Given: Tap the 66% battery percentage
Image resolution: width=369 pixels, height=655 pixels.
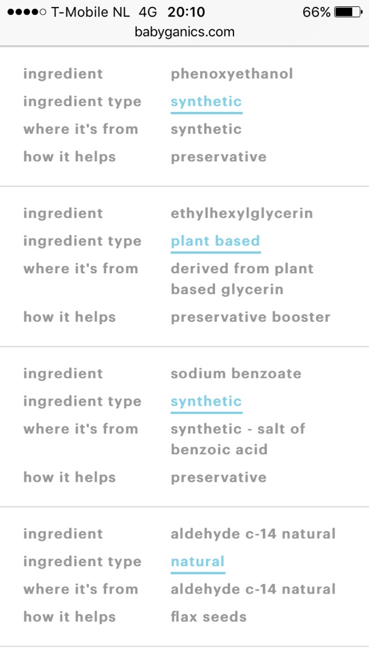Looking at the screenshot, I should click(317, 12).
